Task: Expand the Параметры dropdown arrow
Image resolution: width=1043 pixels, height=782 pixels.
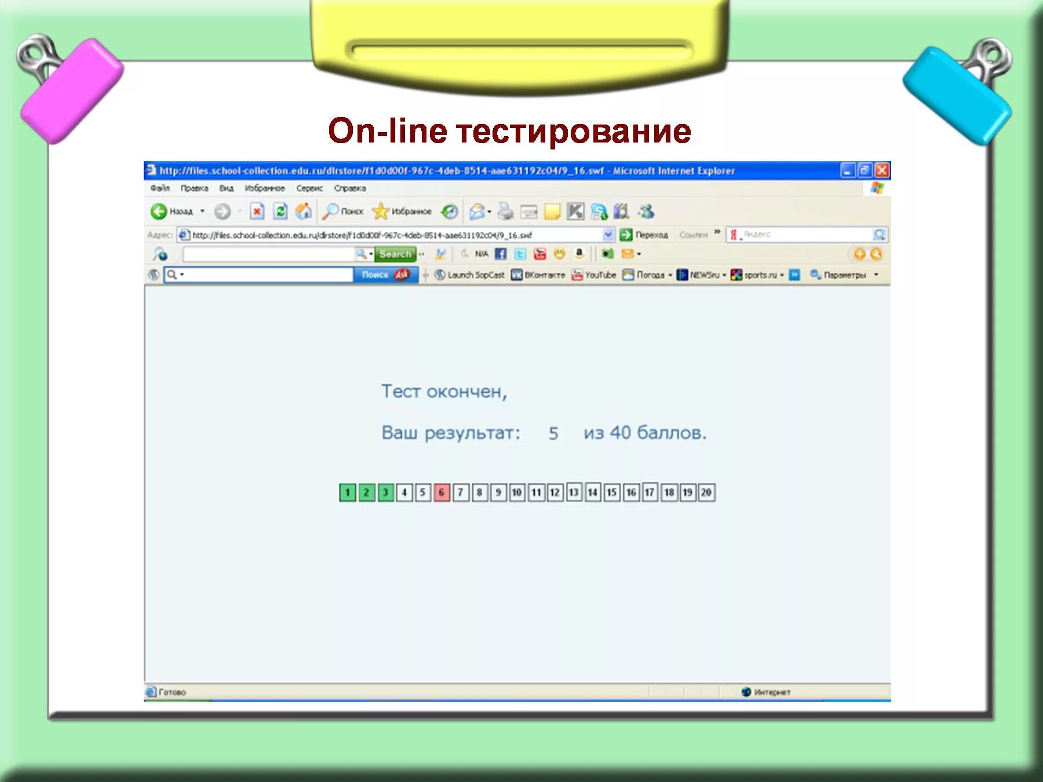Action: pos(876,275)
